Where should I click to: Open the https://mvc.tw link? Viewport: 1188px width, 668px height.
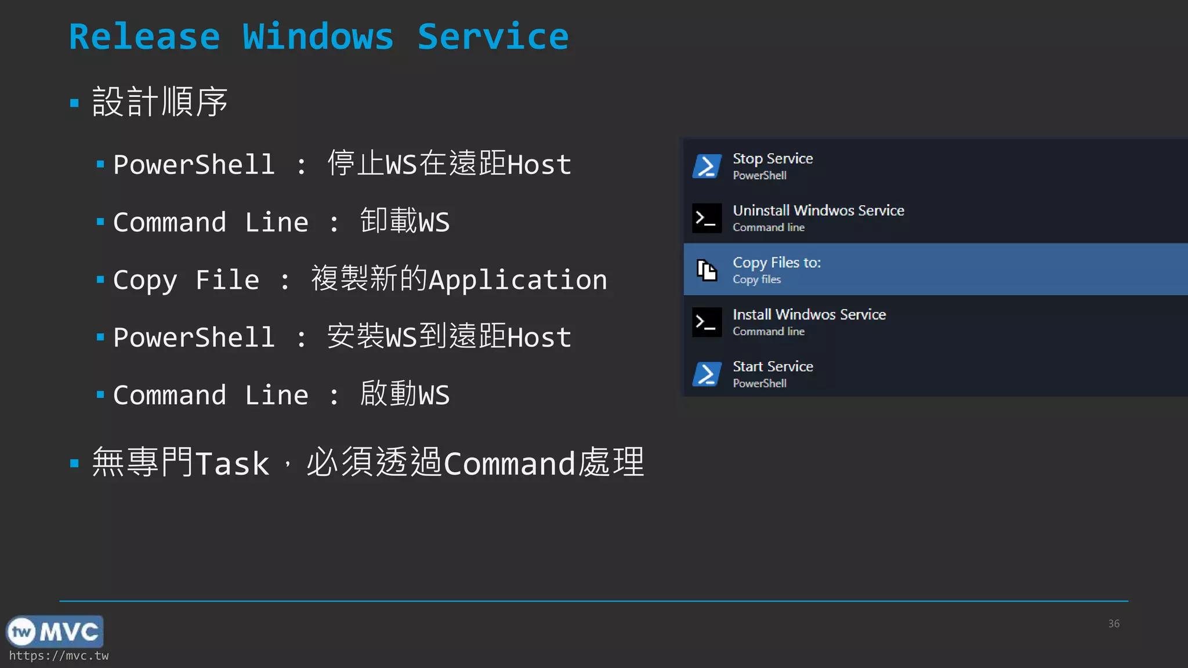59,656
